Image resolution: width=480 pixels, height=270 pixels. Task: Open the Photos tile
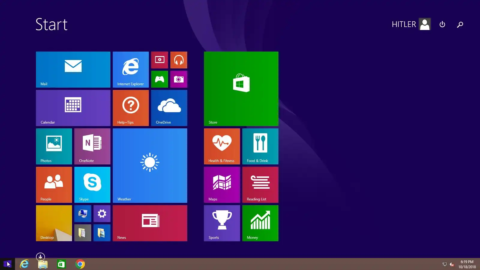[54, 146]
